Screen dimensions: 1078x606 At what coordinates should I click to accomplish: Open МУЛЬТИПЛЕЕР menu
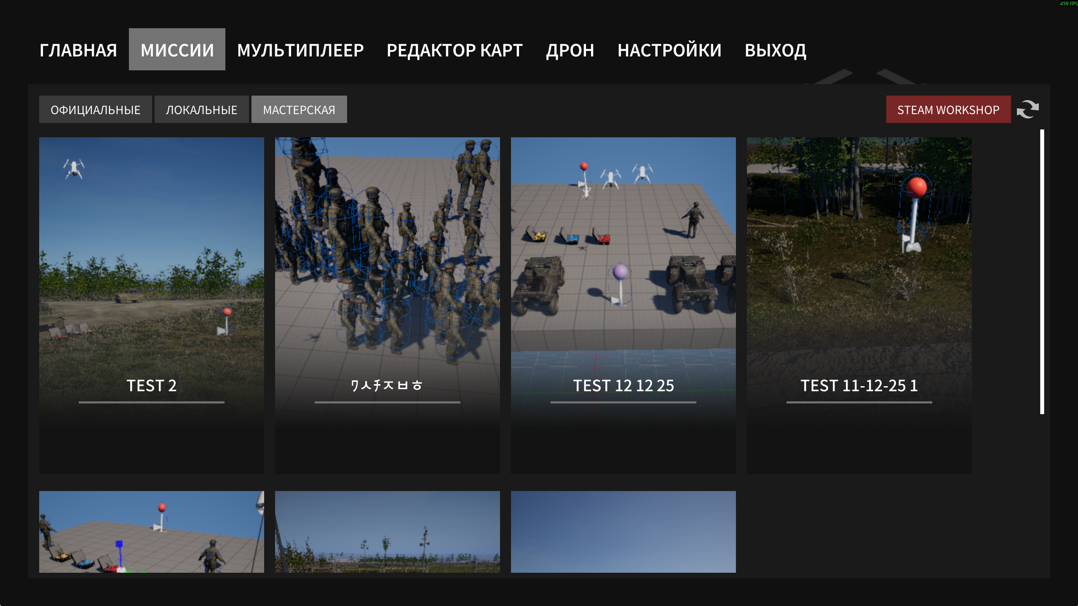pos(300,50)
